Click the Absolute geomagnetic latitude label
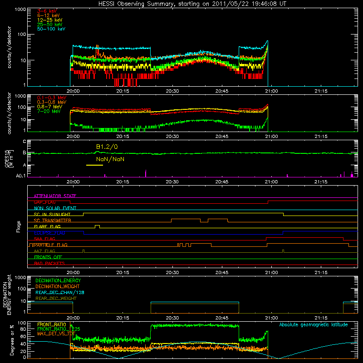This screenshot has width=363, height=363. point(314,325)
